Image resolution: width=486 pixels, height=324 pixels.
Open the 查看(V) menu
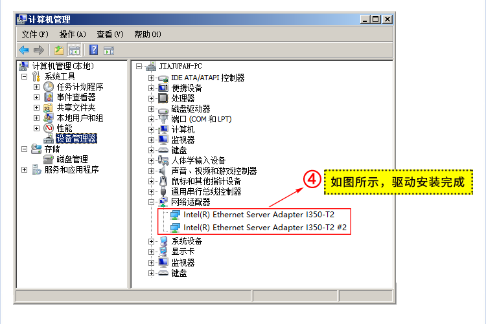point(110,34)
